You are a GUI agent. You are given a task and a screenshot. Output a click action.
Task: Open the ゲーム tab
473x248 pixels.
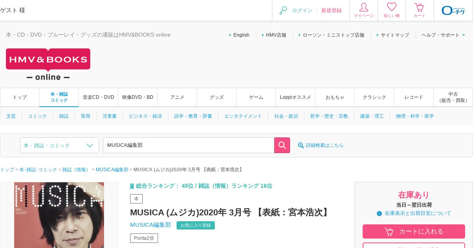(x=256, y=97)
